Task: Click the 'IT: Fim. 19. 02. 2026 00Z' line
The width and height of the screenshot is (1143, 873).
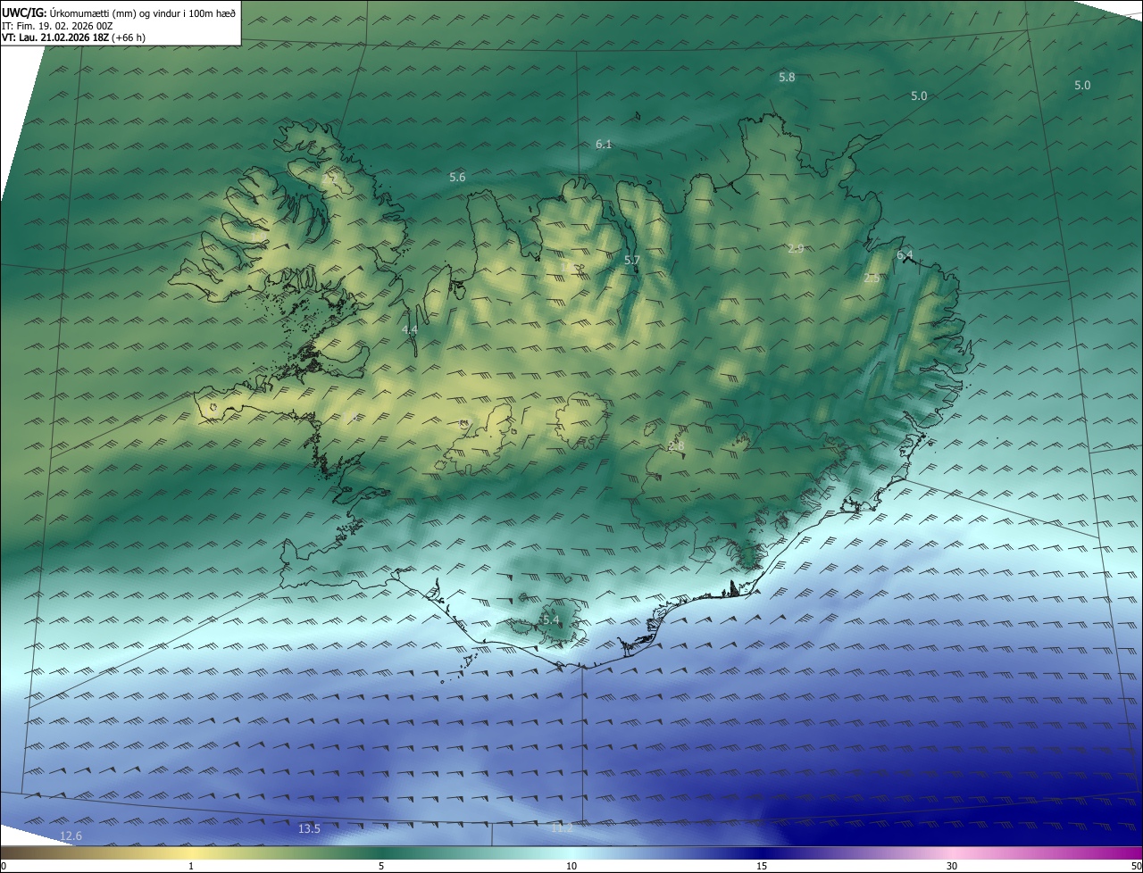Action: pyautogui.click(x=58, y=26)
